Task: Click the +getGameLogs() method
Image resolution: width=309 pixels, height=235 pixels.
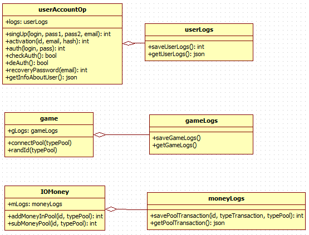Action: [174, 146]
